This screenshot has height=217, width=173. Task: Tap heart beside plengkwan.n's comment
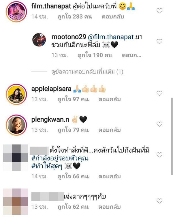pos(159,124)
